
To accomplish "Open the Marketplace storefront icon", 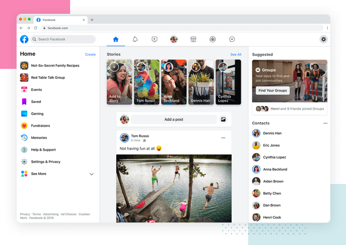I will [x=193, y=39].
